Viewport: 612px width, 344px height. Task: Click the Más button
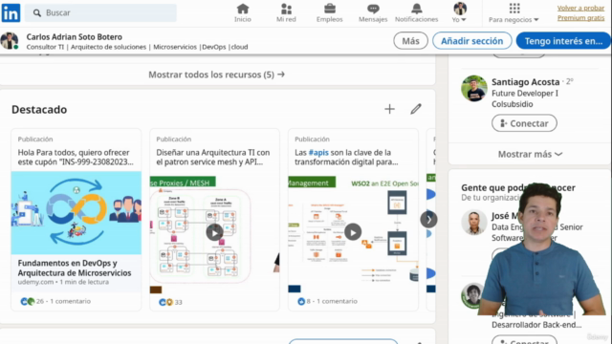410,41
